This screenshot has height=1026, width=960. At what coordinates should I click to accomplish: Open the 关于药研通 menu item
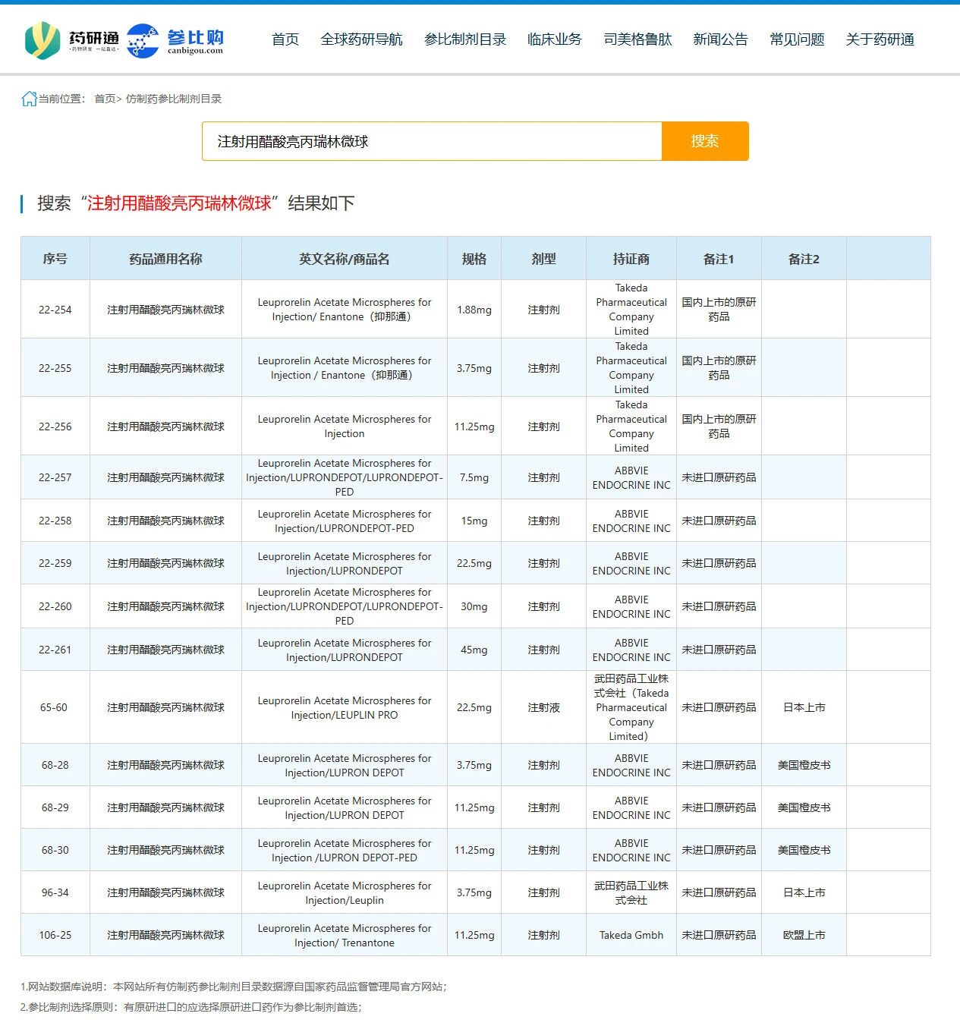880,39
